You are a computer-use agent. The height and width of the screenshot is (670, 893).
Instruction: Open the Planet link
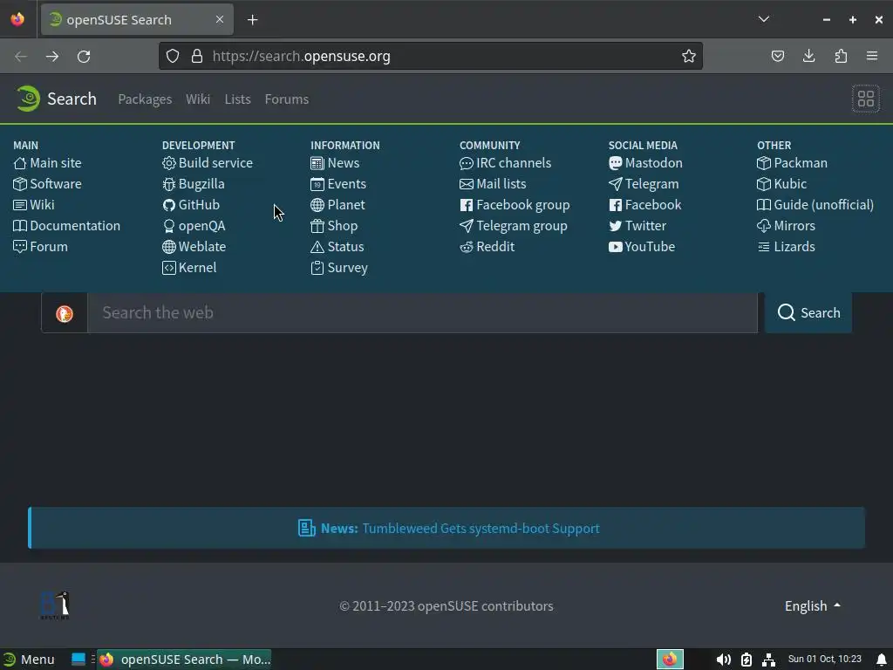pos(337,205)
